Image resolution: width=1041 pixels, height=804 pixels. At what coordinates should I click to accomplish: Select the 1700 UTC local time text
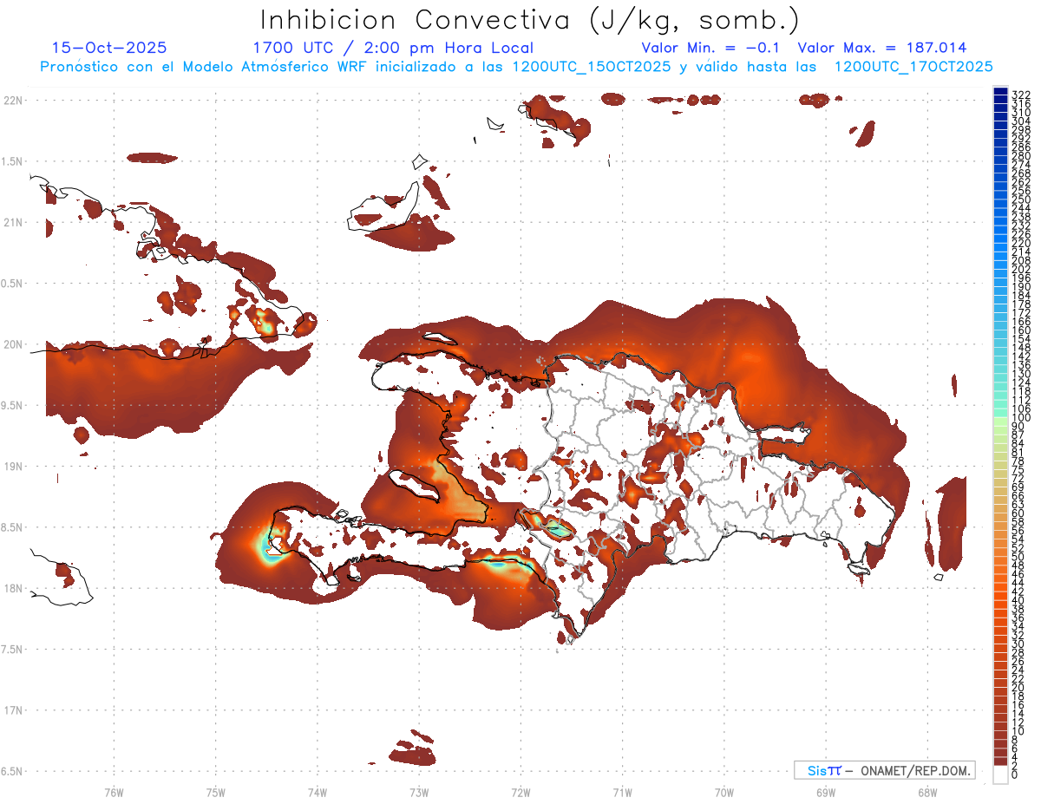(393, 48)
